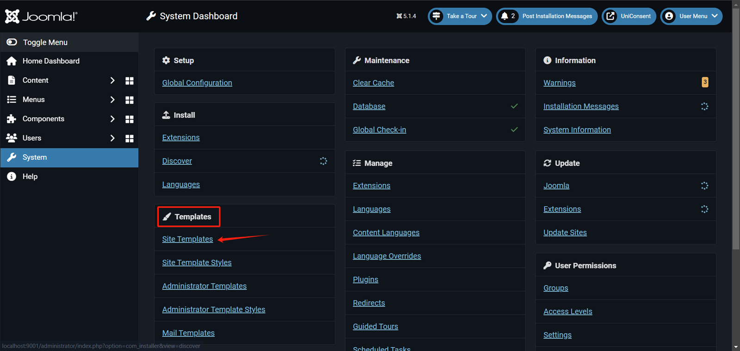Viewport: 740px width, 351px height.
Task: Click the Clear Cache link
Action: [x=373, y=83]
